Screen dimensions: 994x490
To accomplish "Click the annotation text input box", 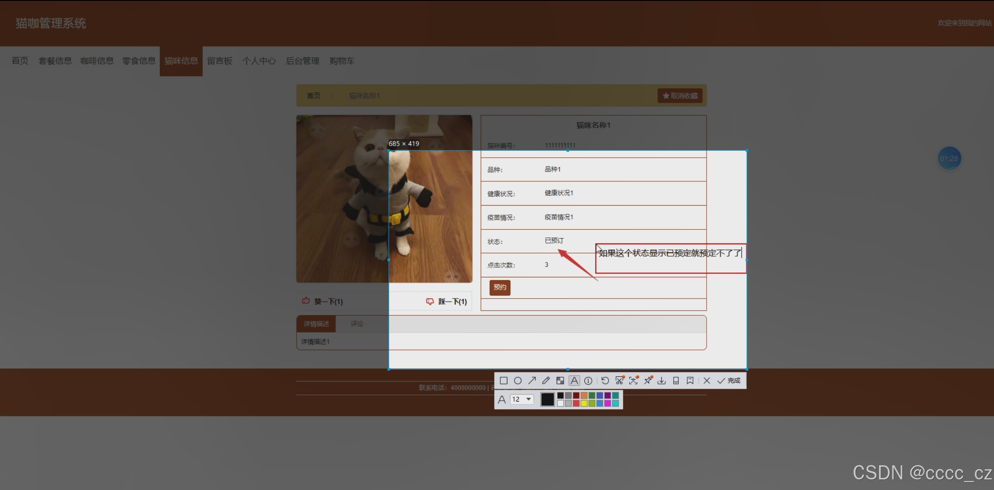I will [670, 259].
